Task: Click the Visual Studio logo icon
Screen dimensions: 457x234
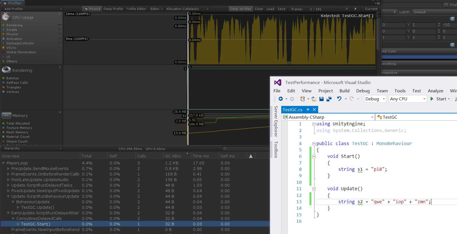Action: coord(278,82)
